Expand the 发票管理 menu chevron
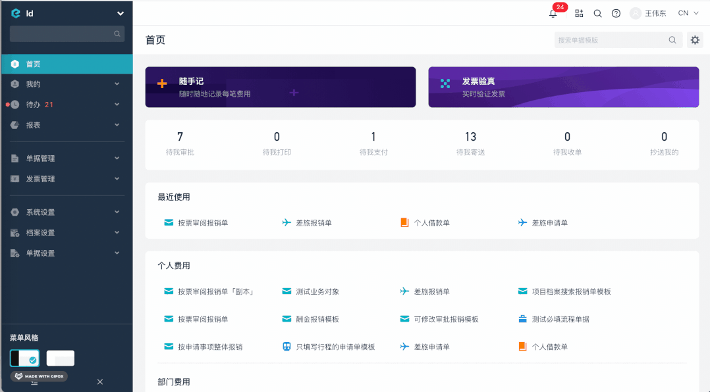The width and height of the screenshot is (710, 392). click(117, 179)
